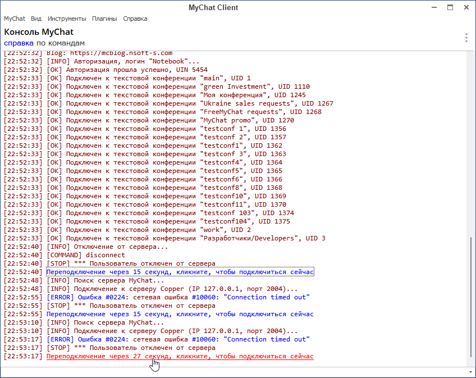Select the "testconf 2", UID 1357 line

coord(145,138)
